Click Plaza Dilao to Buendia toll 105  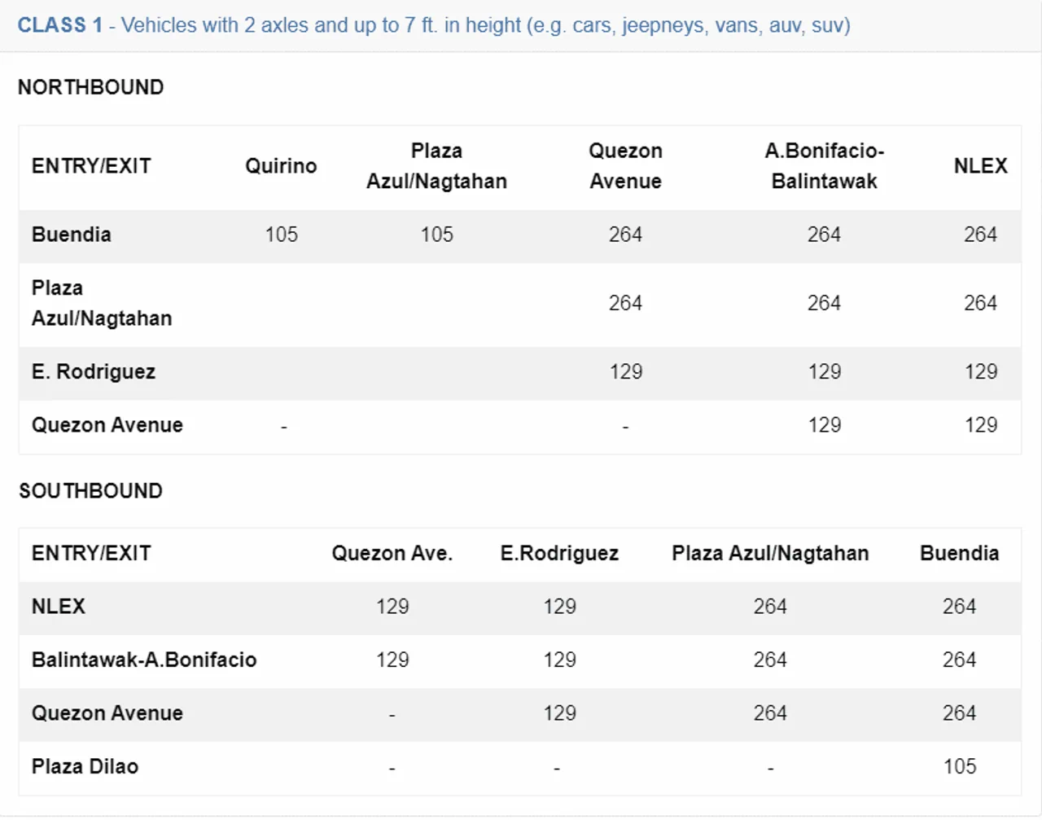click(x=960, y=766)
